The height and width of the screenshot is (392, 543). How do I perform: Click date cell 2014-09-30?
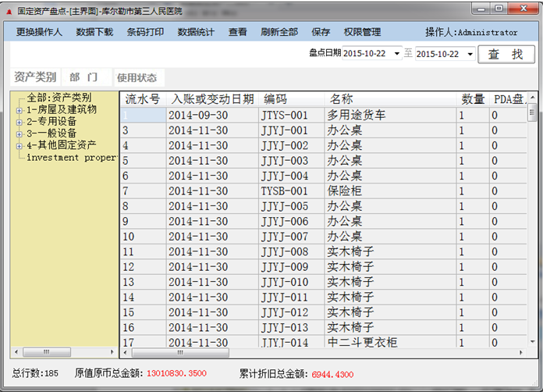click(212, 115)
